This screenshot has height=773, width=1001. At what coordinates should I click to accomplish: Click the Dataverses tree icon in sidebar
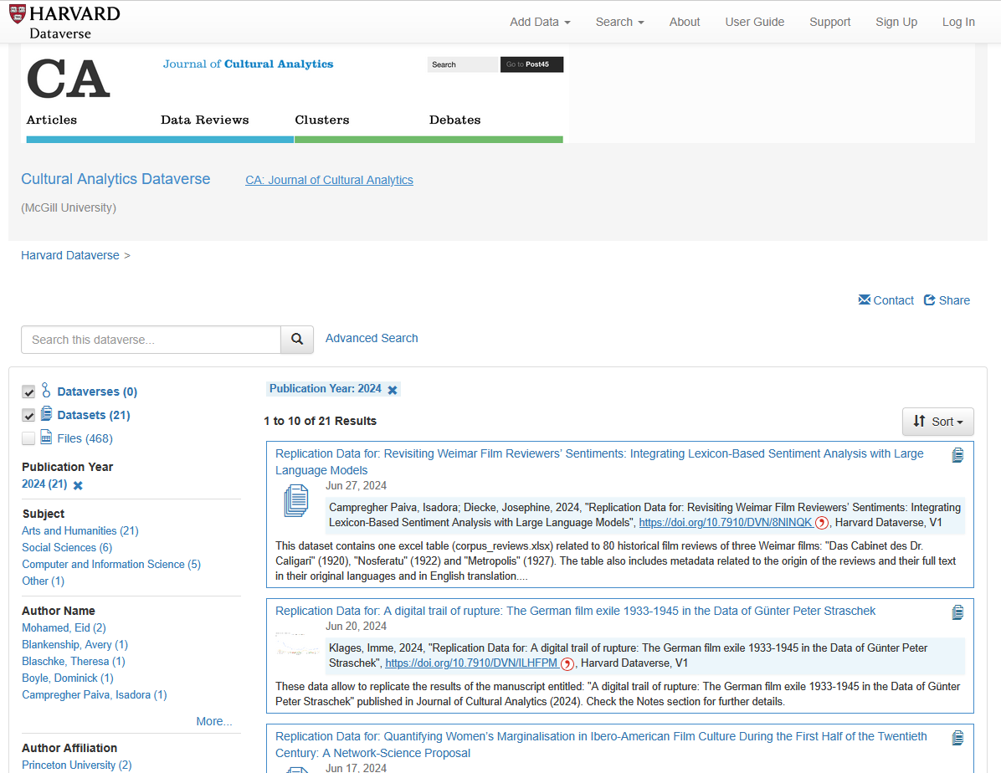tap(46, 390)
